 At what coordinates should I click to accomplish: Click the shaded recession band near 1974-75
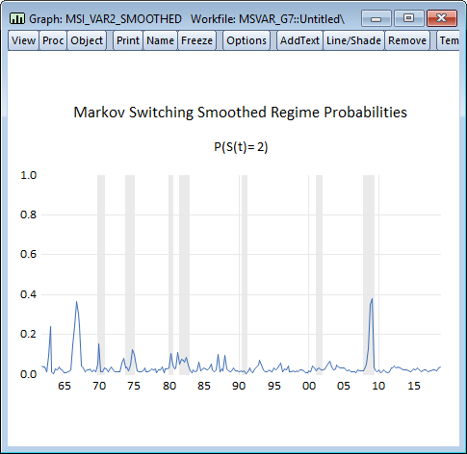130,275
